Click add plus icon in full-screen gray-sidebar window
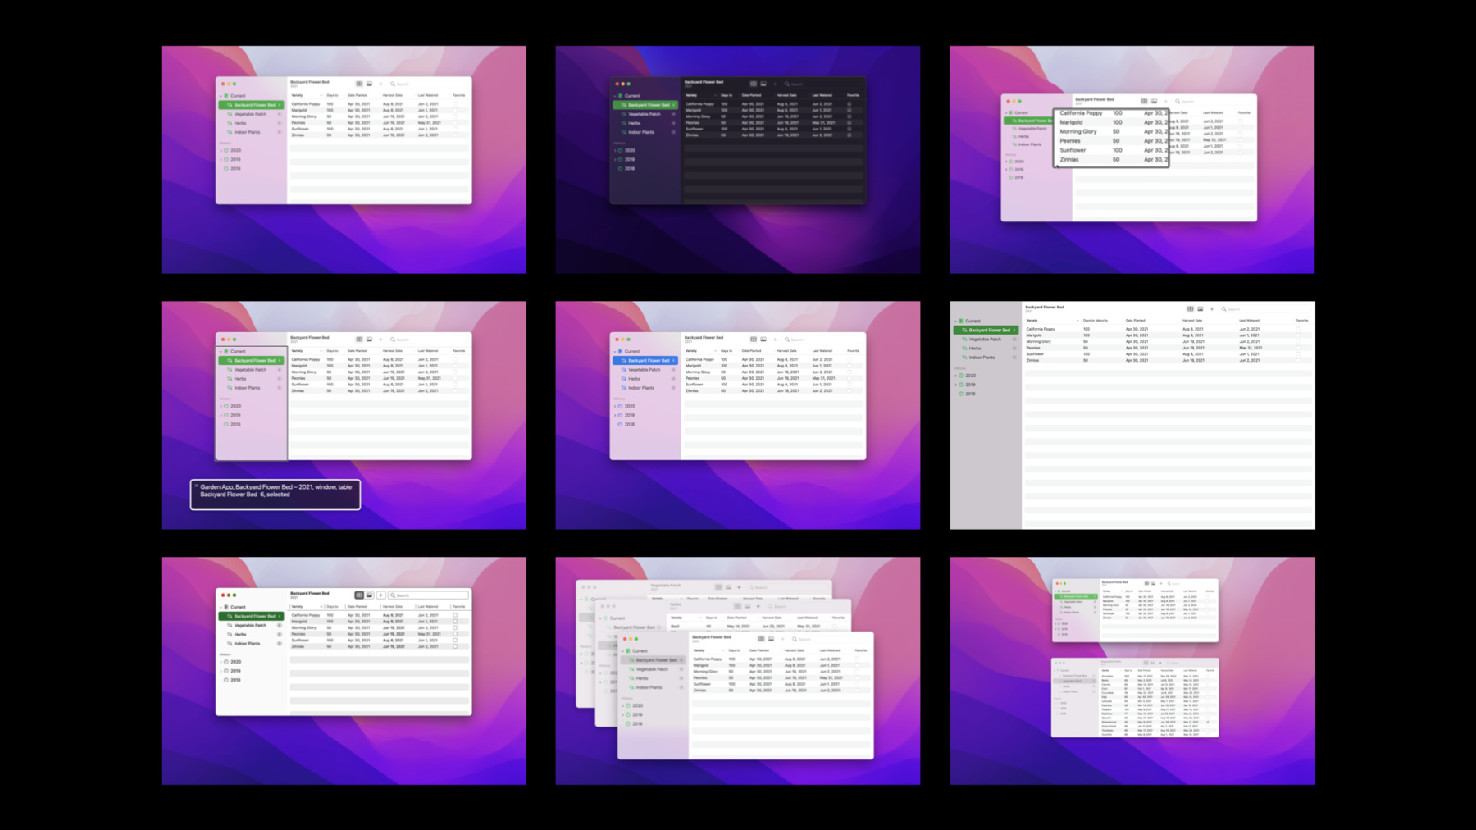 tap(1212, 309)
